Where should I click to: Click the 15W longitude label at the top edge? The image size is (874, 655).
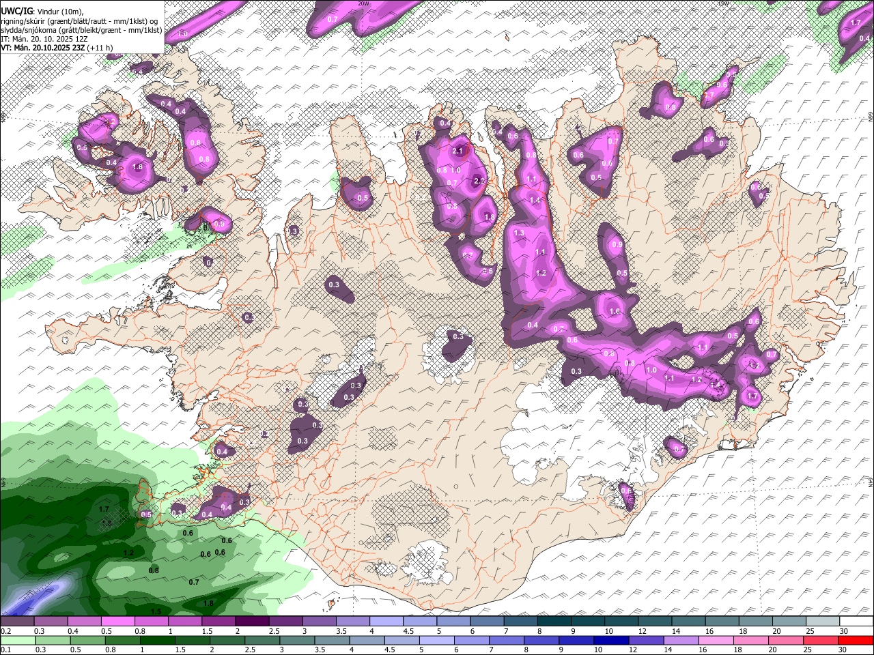[x=723, y=3]
